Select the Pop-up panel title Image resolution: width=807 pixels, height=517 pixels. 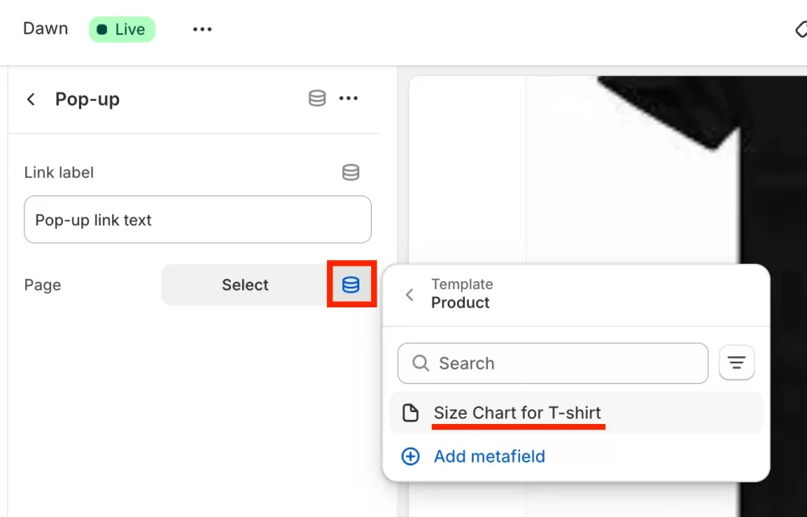click(87, 99)
